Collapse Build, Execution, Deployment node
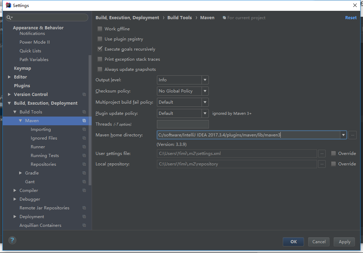 click(9, 103)
